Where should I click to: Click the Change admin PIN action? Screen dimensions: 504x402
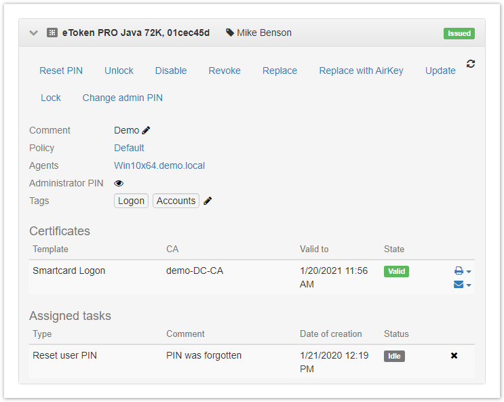click(122, 98)
